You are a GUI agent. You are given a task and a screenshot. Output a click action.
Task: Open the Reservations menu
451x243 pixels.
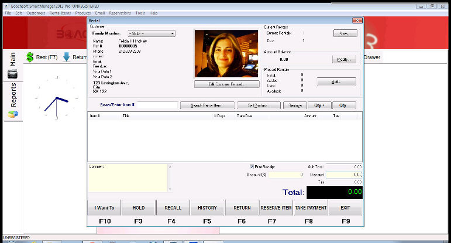tap(119, 13)
